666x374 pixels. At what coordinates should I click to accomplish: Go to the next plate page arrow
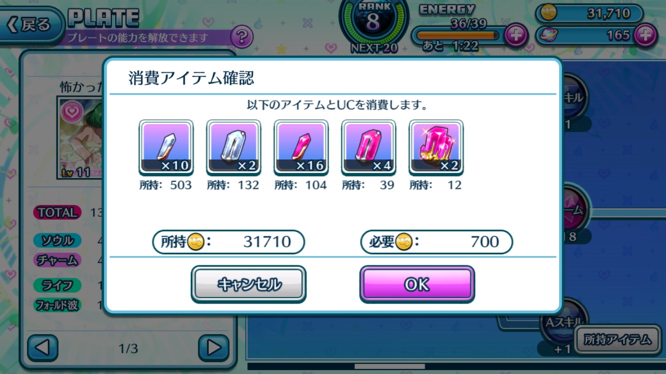[214, 348]
